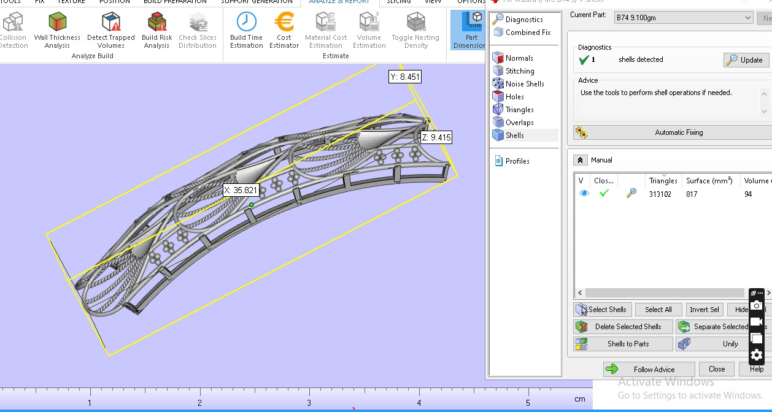Go to Noise Shells page
Screen dimensions: 772x412
[x=519, y=84]
